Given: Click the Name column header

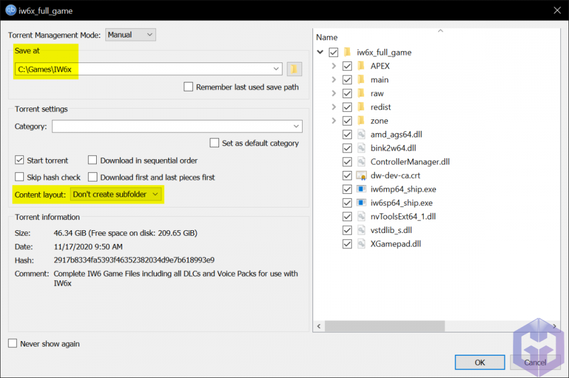Looking at the screenshot, I should tap(327, 38).
